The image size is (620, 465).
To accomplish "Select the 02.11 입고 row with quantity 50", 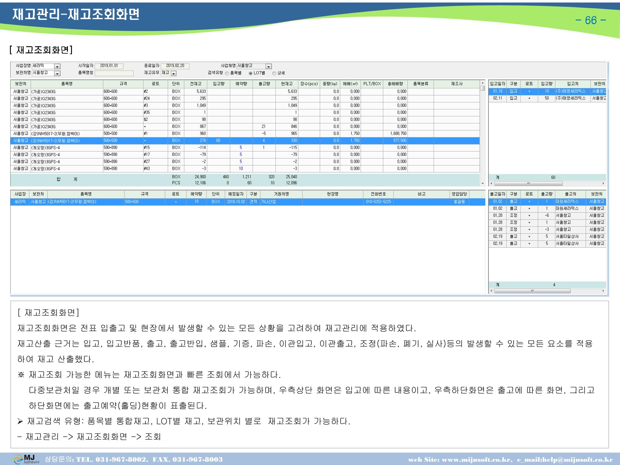I will 547,98.
